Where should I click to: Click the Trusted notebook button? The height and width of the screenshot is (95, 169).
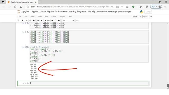[x=135, y=16]
